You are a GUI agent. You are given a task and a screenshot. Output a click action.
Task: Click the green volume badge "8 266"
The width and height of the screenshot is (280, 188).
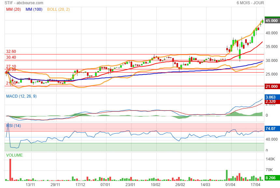pos(272,178)
